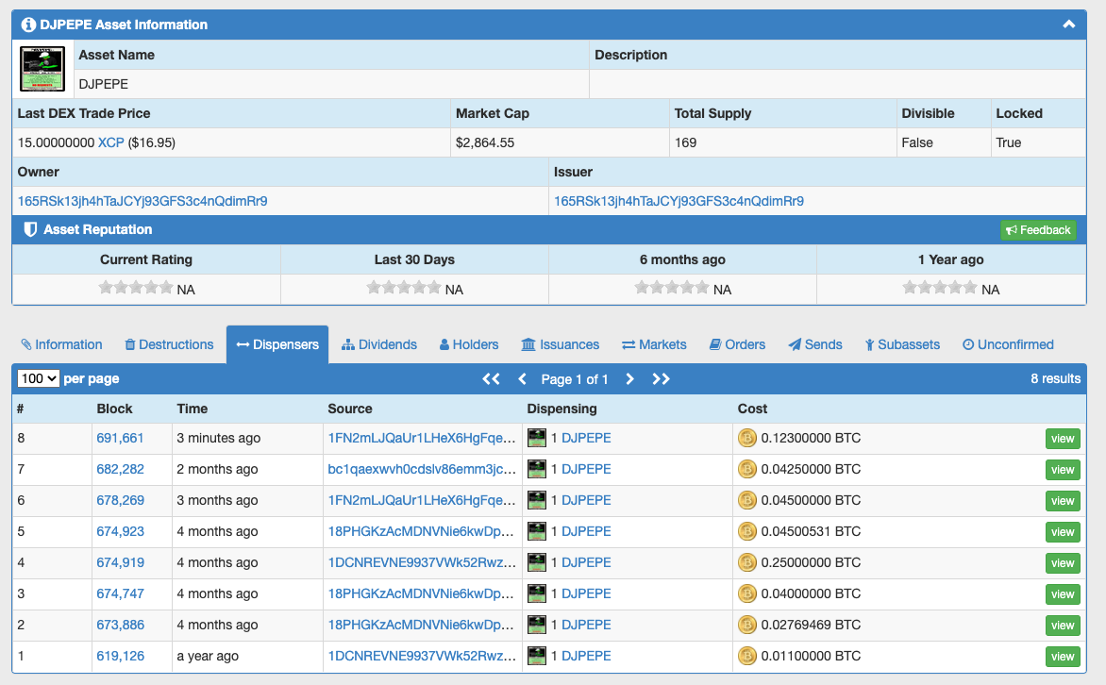Switch to the Information tab

pos(61,344)
